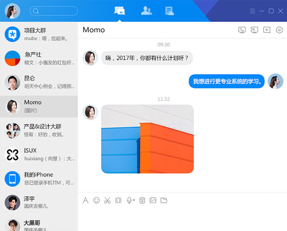287x231 pixels.
Task: Click Momo's avatar beside the image message
Action: [x=90, y=112]
